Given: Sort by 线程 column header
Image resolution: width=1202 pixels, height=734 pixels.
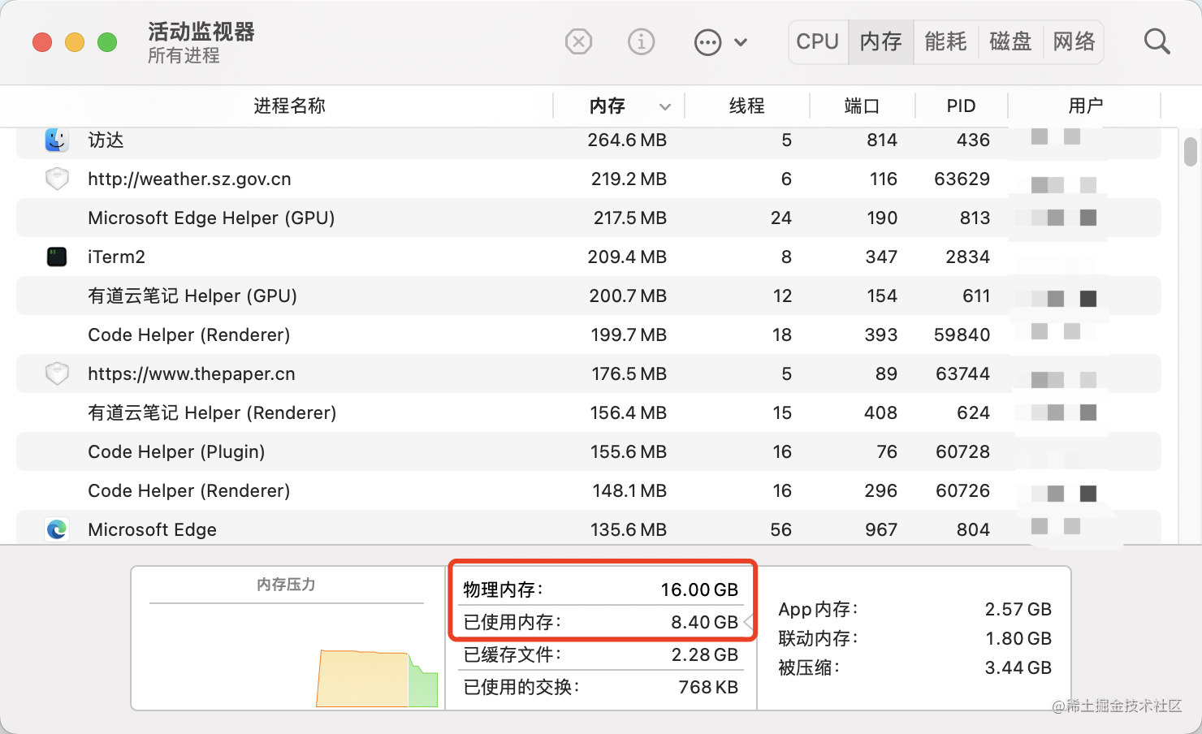Looking at the screenshot, I should point(747,106).
